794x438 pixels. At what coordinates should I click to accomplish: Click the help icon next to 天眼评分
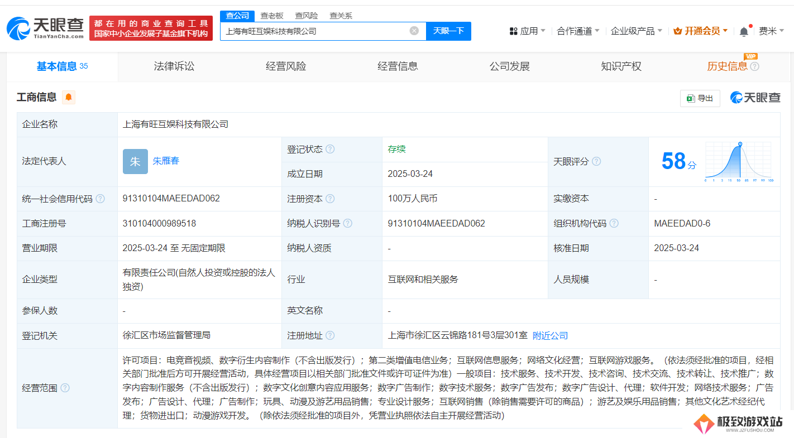596,161
